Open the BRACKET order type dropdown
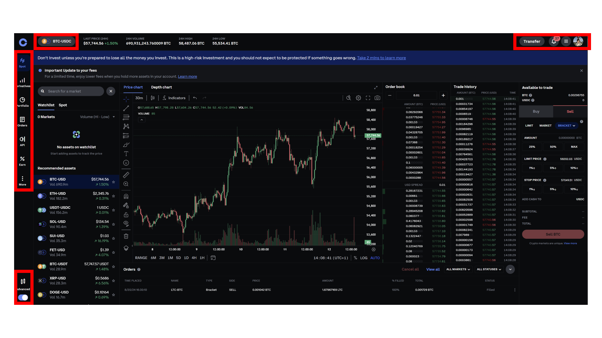 (x=566, y=125)
